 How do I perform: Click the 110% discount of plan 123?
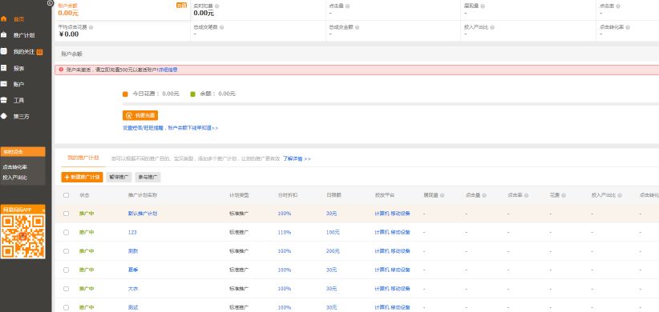coord(284,232)
